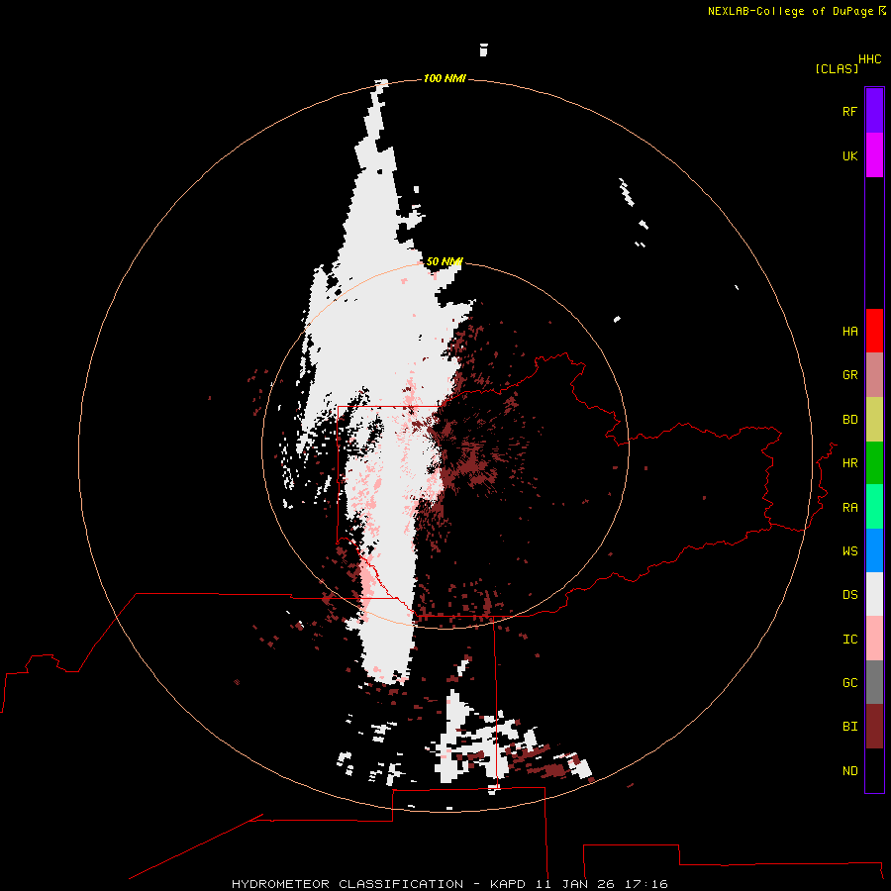Click the HR legend label
This screenshot has height=891, width=891.
849,463
